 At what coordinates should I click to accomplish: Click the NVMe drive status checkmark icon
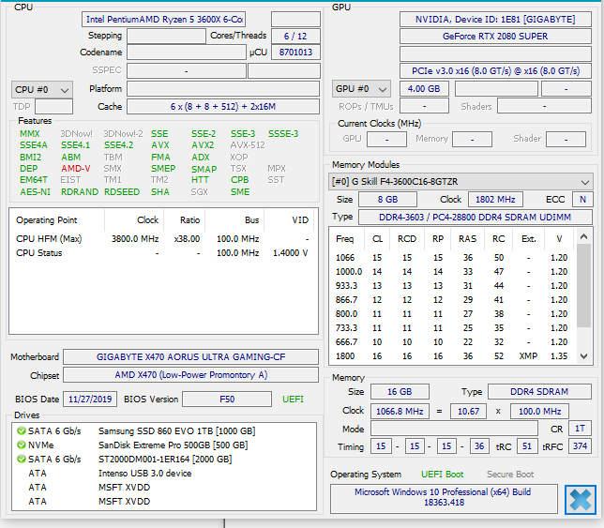click(22, 445)
